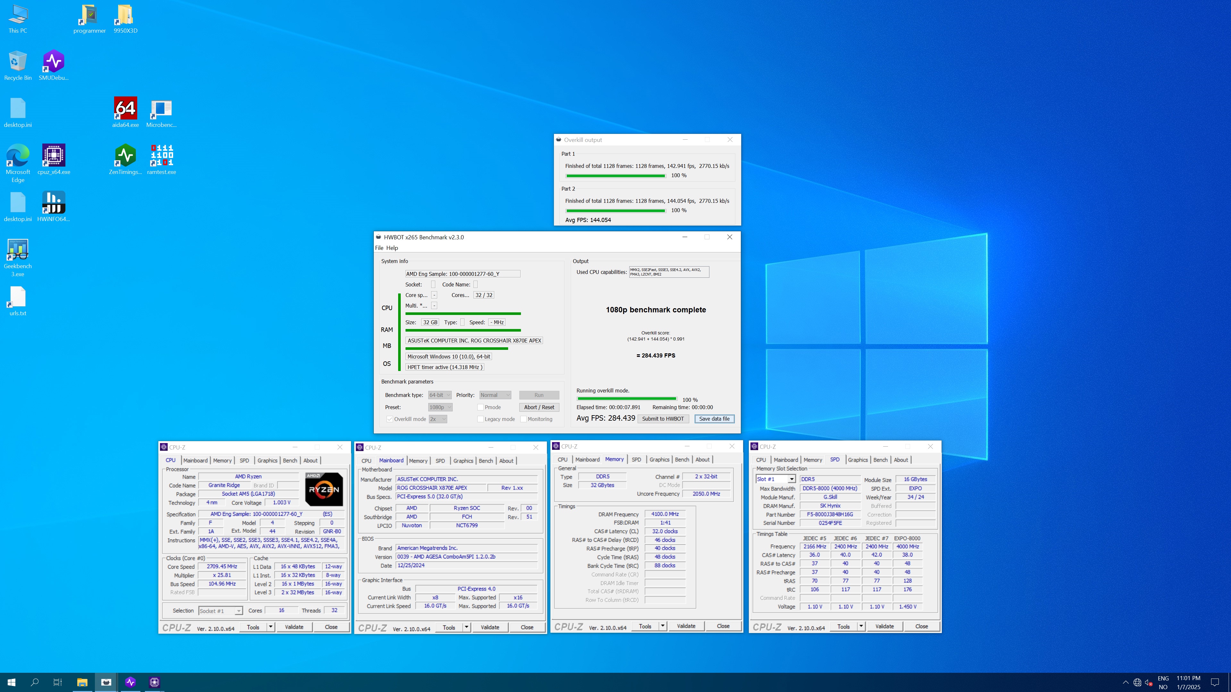Launch Microsoft Edge from desktop

[x=18, y=163]
